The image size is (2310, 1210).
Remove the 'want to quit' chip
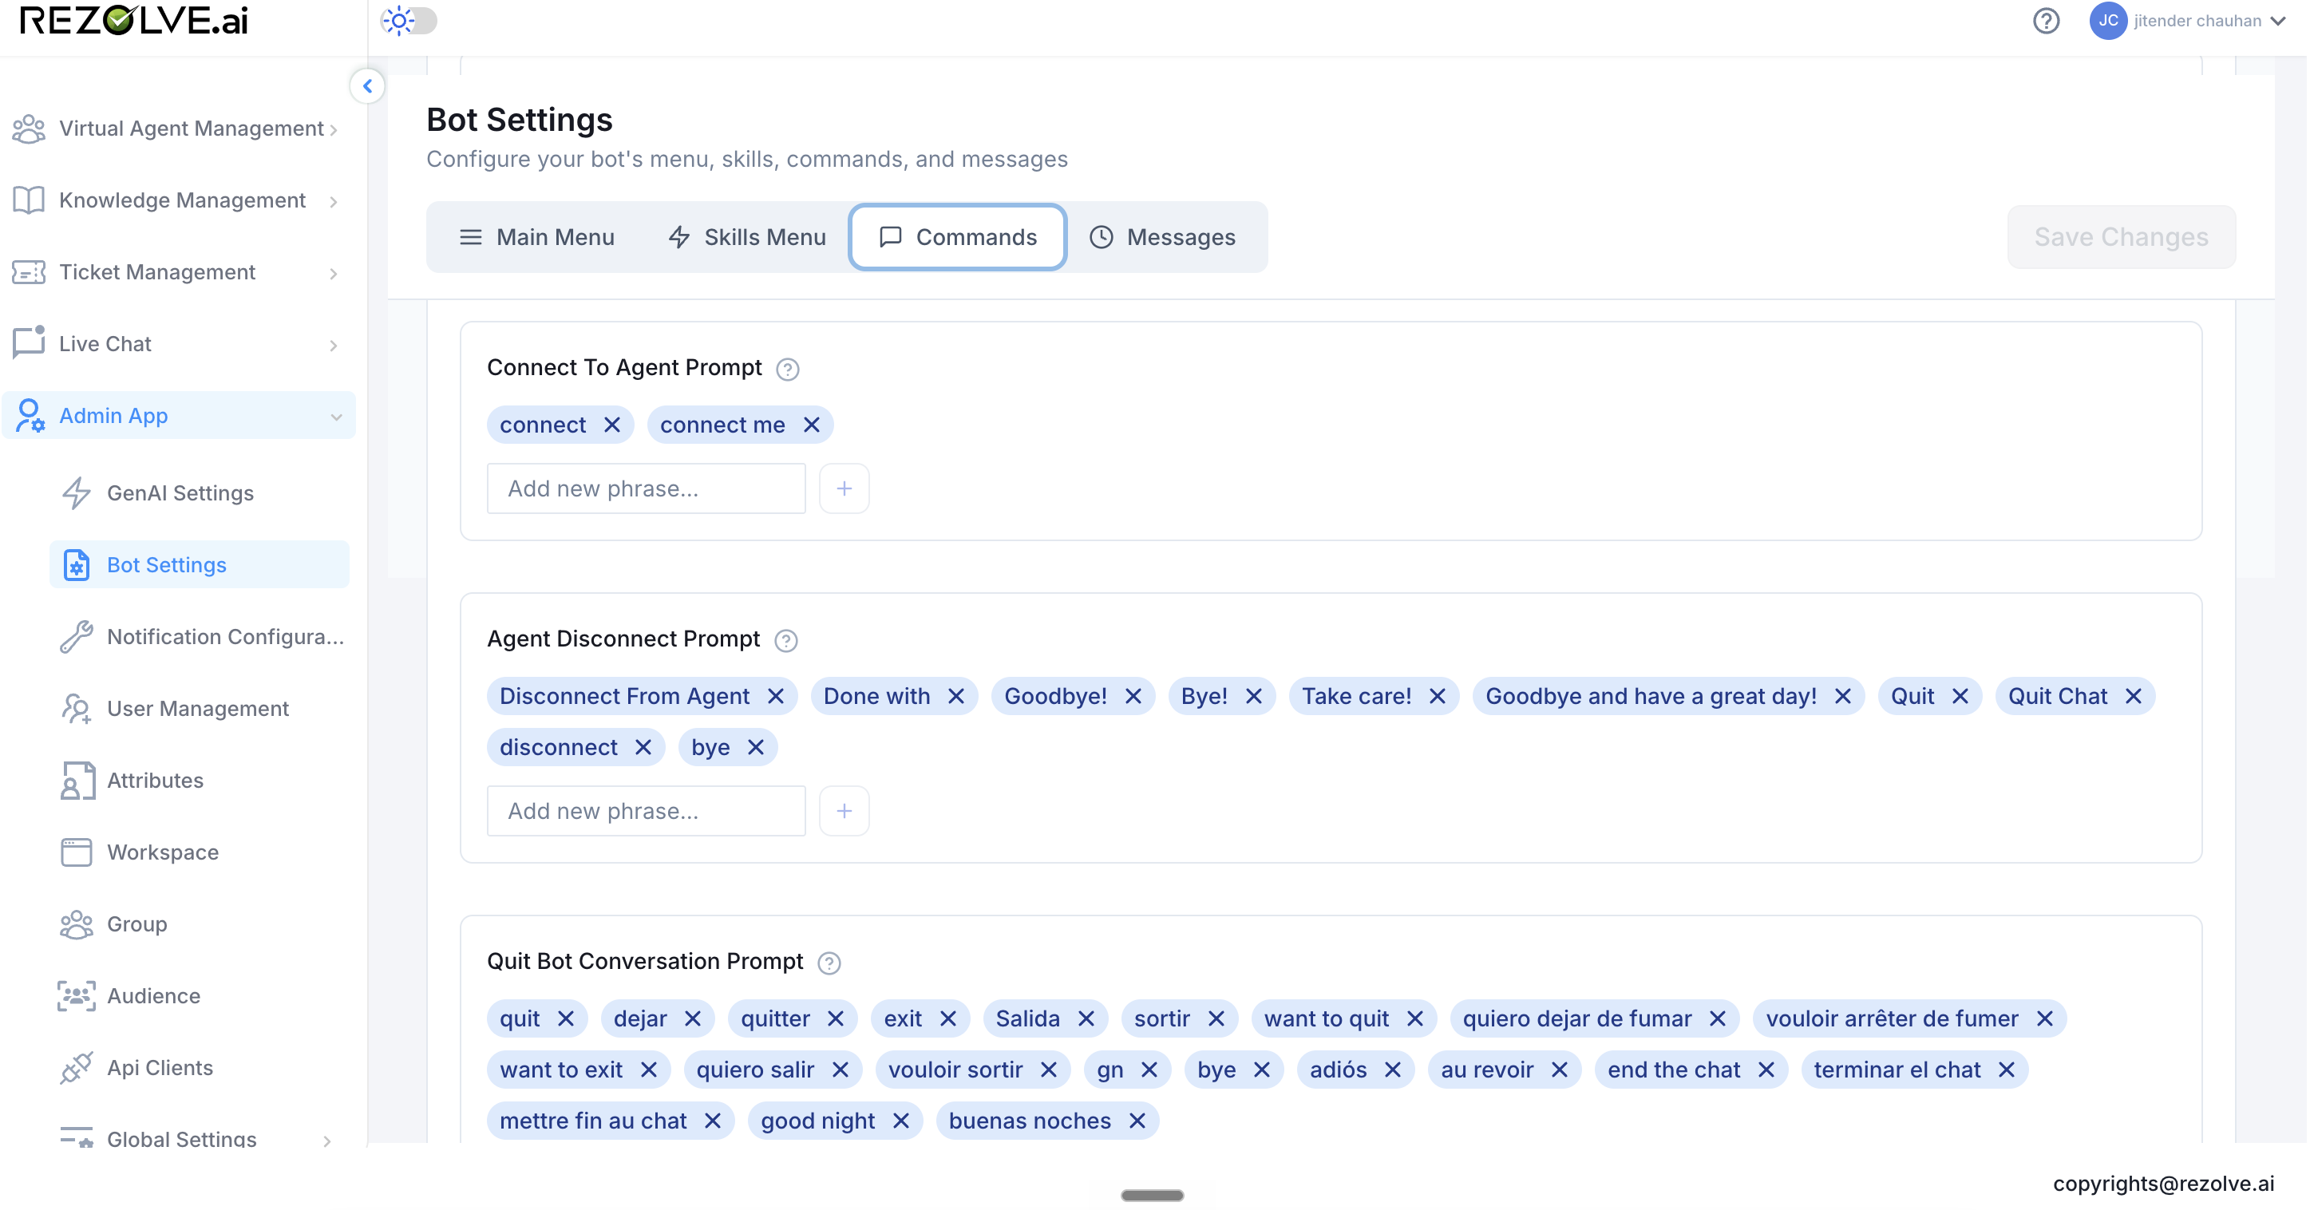point(1415,1018)
